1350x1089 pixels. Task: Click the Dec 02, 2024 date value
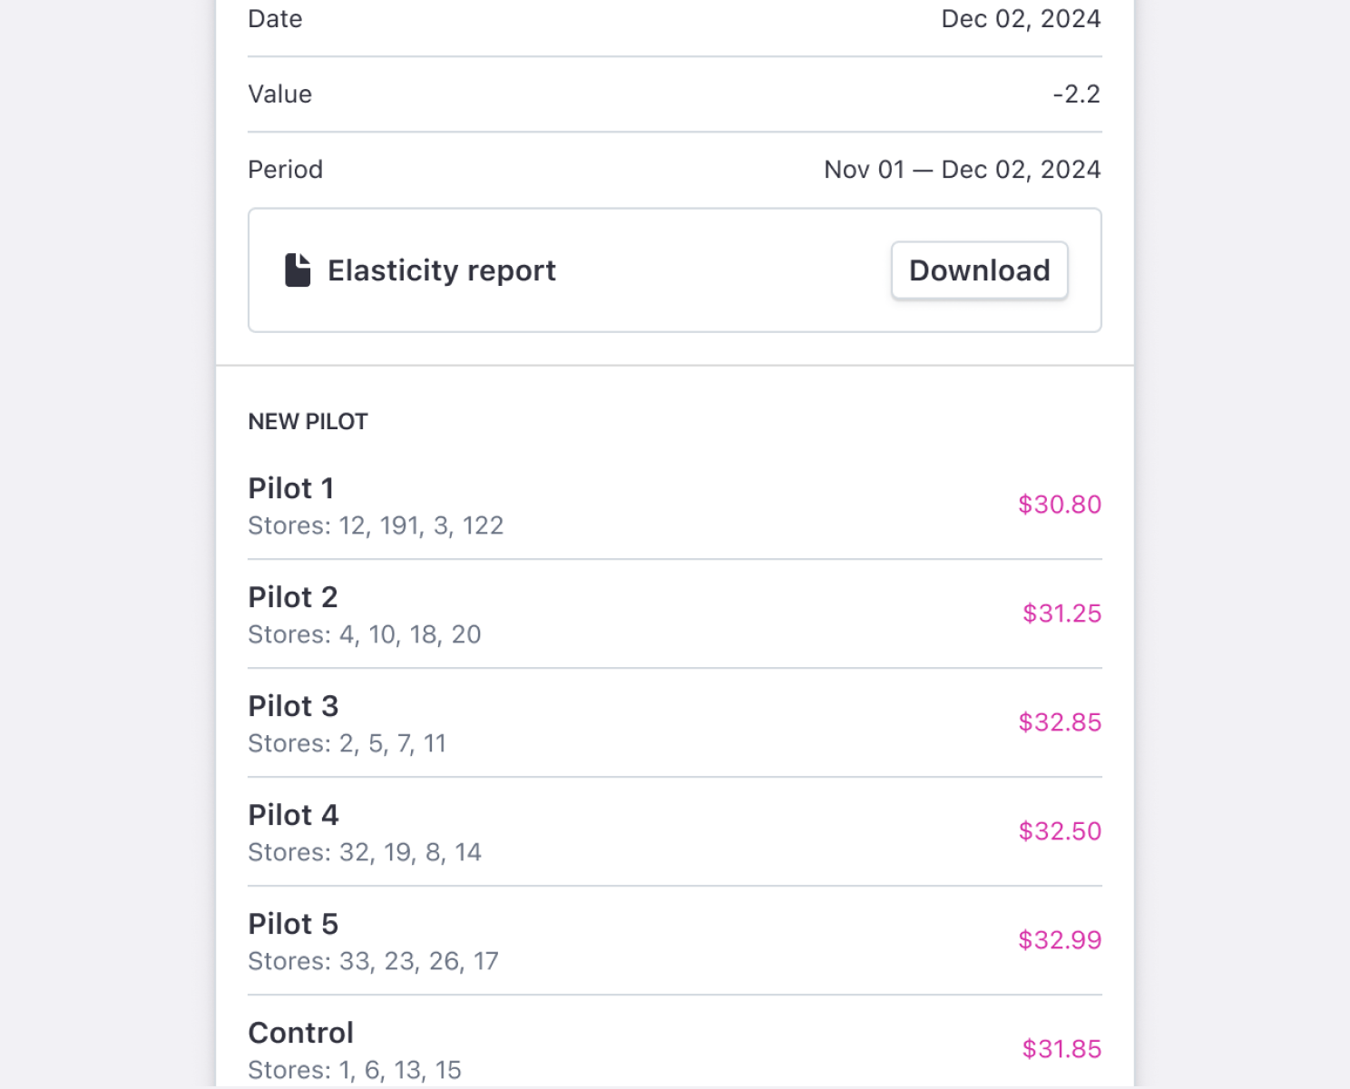pos(1021,19)
